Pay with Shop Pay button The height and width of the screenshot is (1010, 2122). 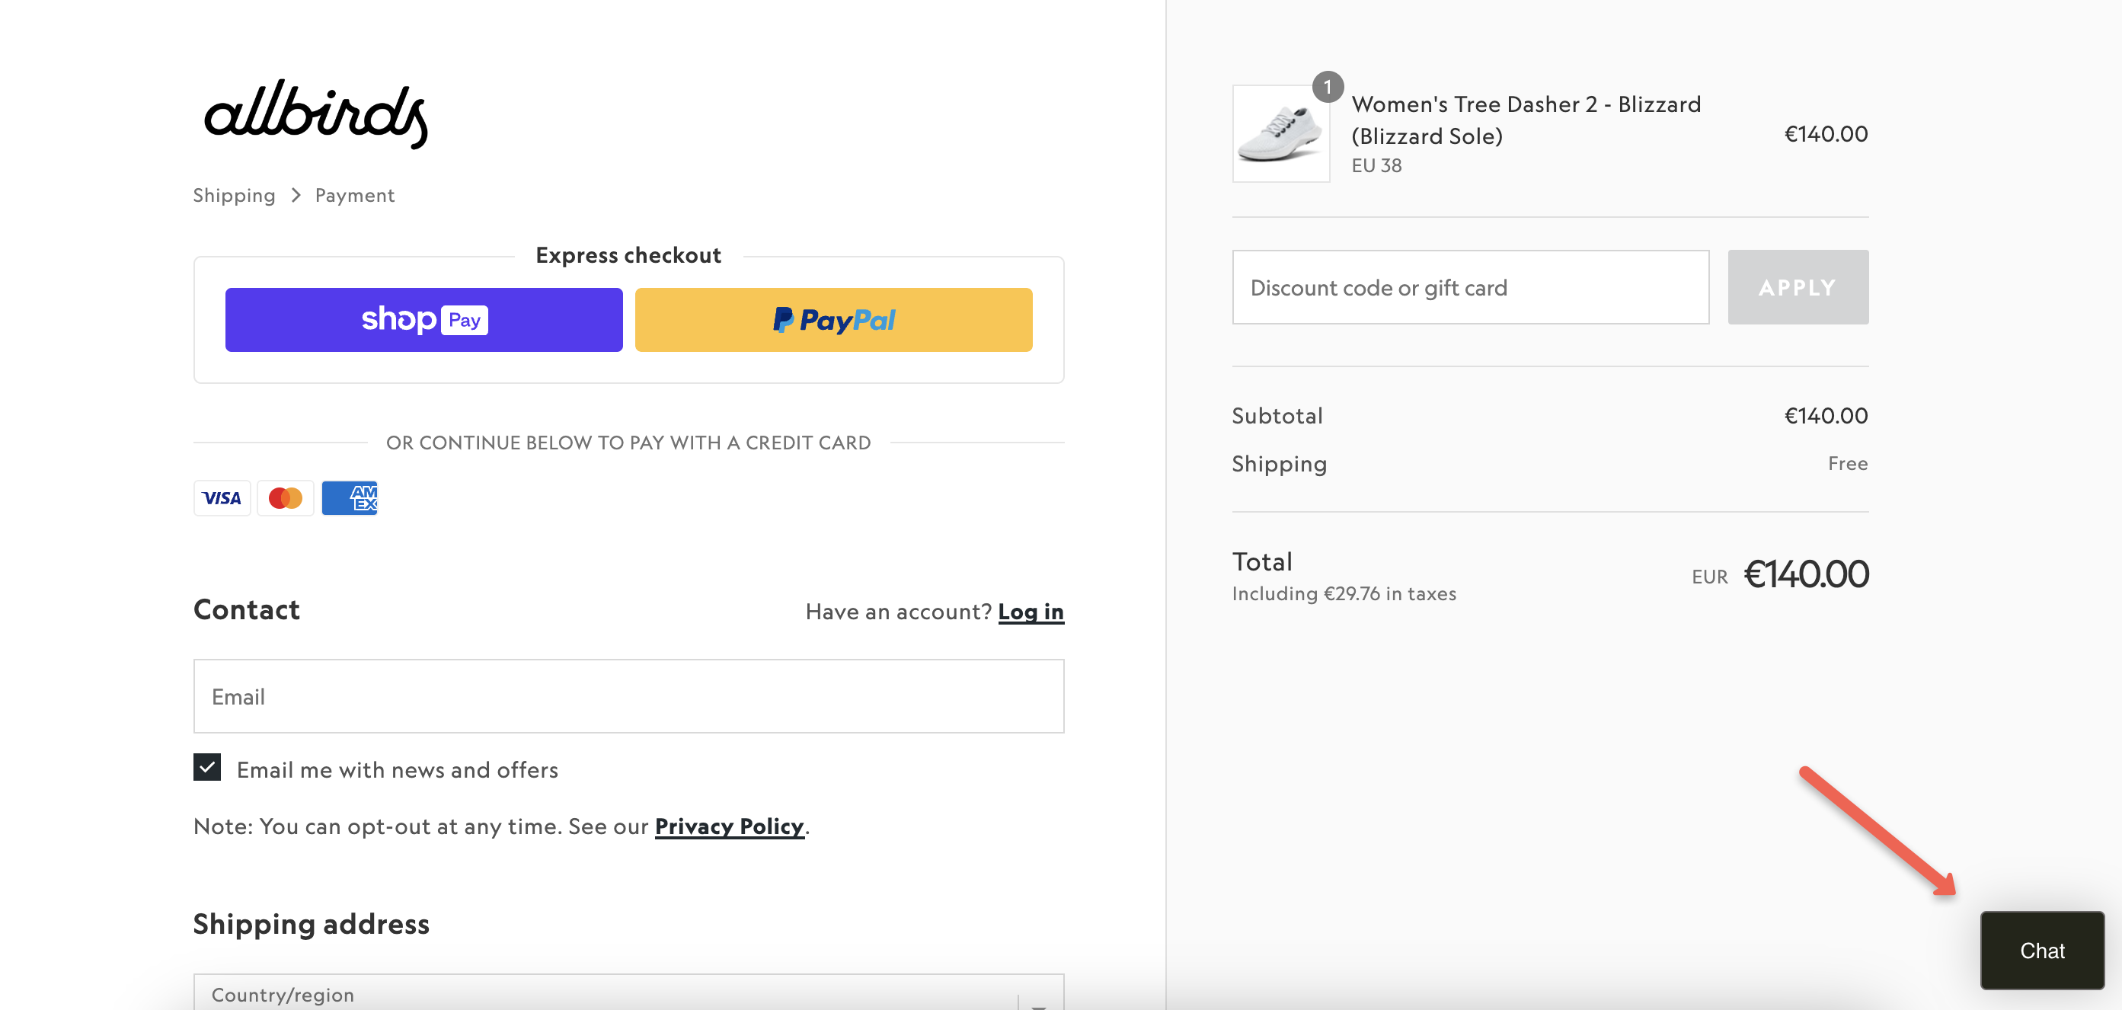pos(423,320)
